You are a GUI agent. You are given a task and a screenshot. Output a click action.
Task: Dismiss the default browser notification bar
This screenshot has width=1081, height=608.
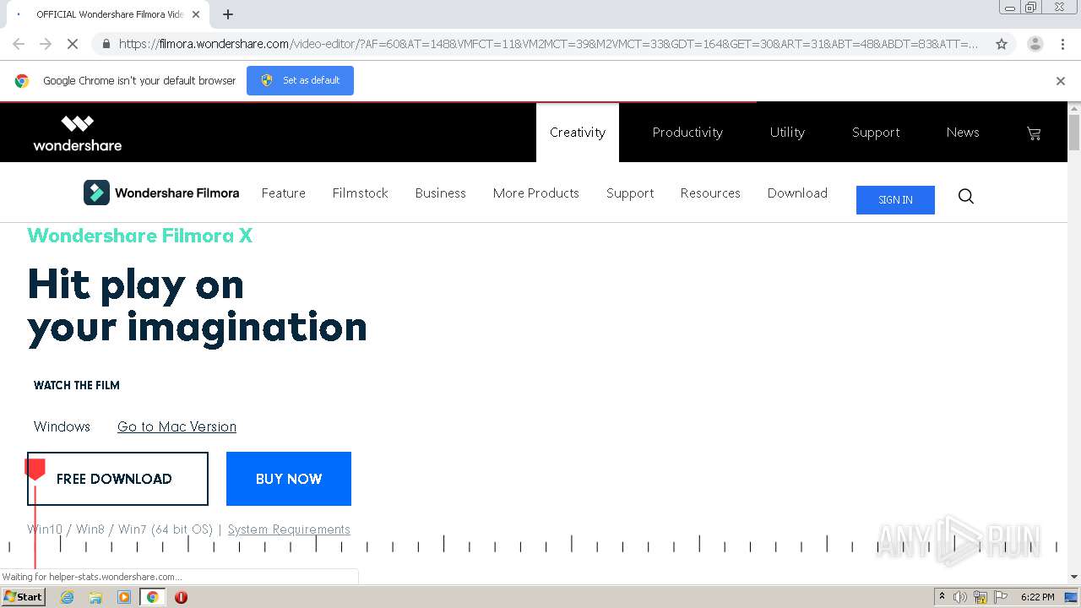1061,81
